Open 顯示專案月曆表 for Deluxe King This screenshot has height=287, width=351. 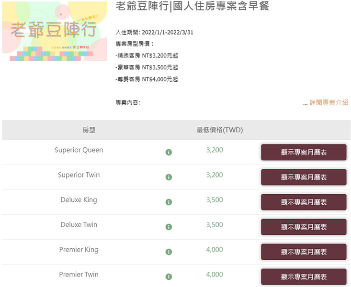click(304, 202)
